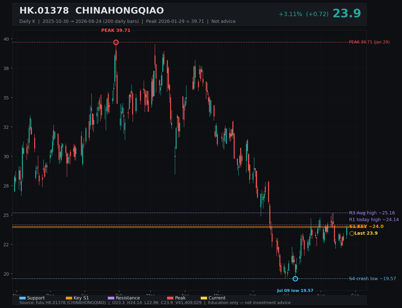Click the blue Support legend swatch
Viewport: 402px width, 308px height.
(x=22, y=298)
